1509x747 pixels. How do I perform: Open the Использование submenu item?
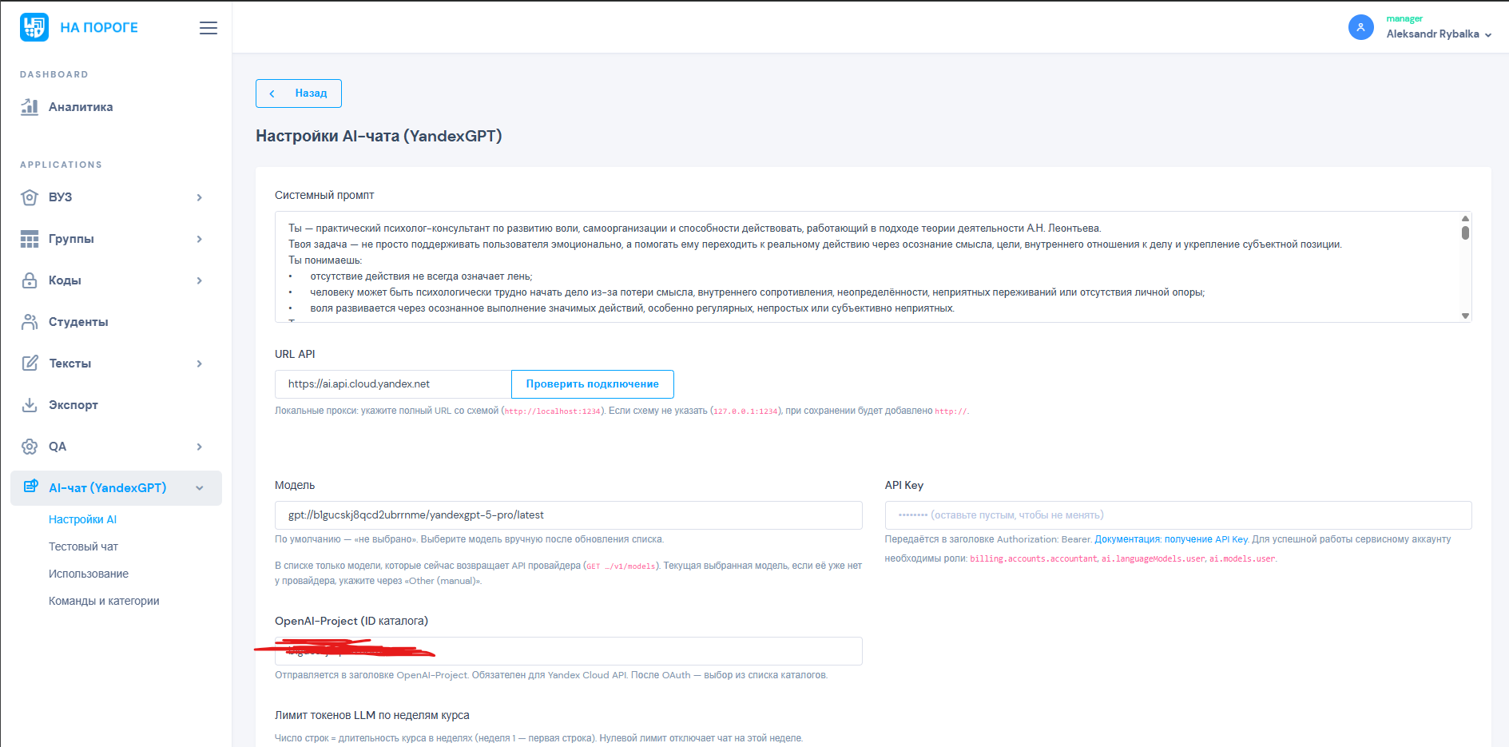coord(89,574)
